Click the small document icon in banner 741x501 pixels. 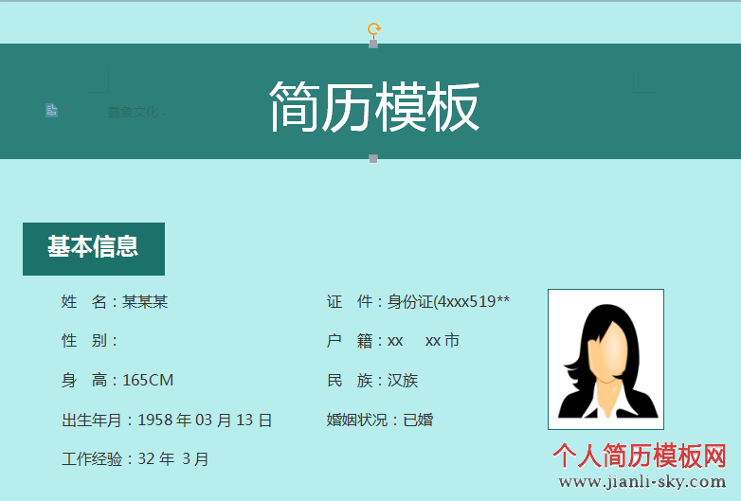click(x=52, y=111)
